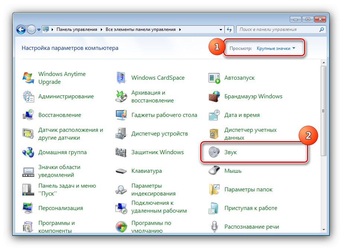Viewport: 342px width, 248px height.
Task: Open the Значки области уведомлений icon
Action: coord(28,172)
